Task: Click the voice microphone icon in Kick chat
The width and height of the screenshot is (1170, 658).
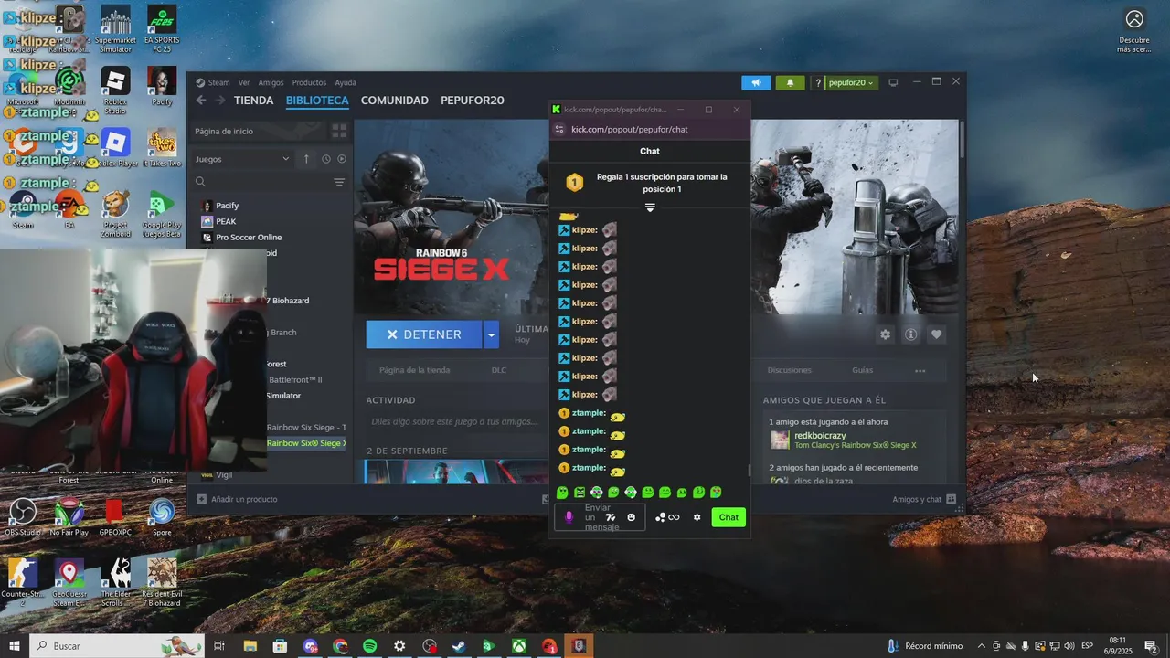Action: tap(569, 517)
